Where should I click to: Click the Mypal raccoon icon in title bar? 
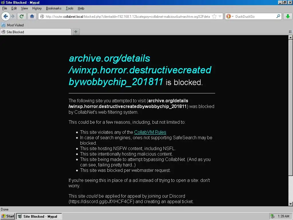tap(3, 2)
